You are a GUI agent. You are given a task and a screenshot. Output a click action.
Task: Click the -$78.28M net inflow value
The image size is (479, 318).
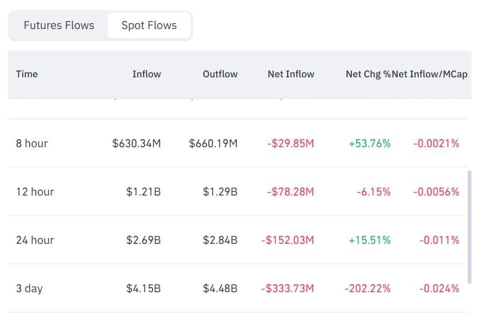[x=291, y=192]
